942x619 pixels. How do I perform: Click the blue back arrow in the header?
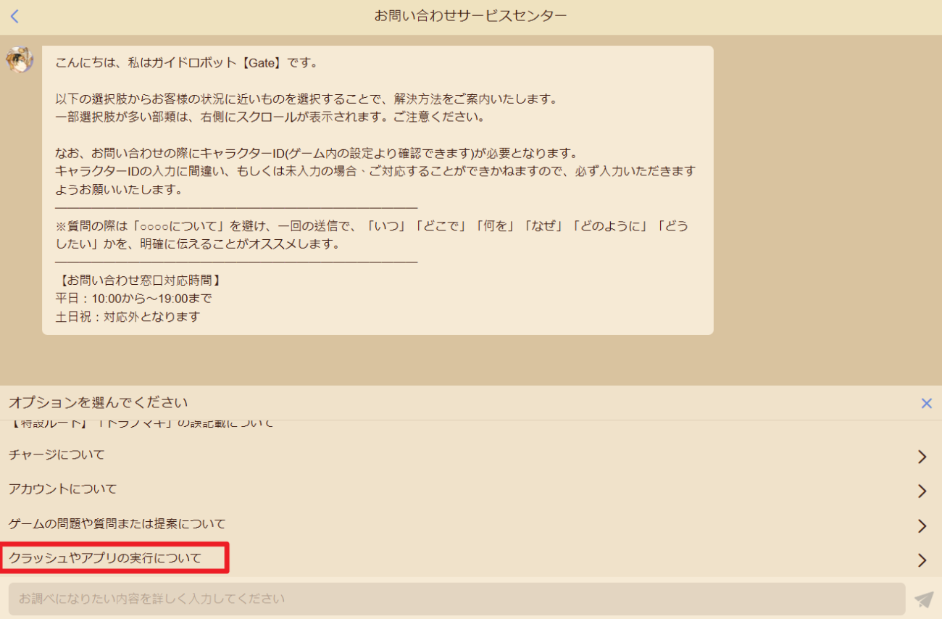click(x=14, y=17)
